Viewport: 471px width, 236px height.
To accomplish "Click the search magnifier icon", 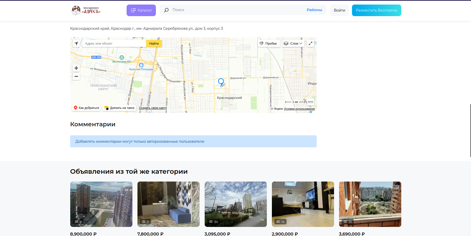I will pyautogui.click(x=166, y=10).
